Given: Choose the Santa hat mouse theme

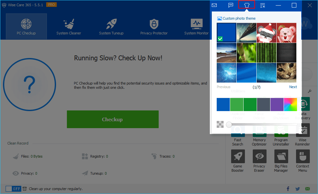Looking at the screenshot, I should pos(266,32).
